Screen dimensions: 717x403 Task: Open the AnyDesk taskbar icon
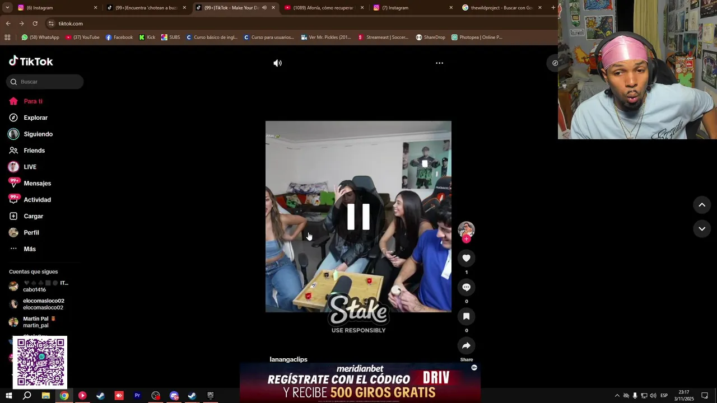tap(119, 396)
